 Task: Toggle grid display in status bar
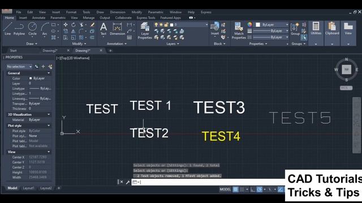coord(235,189)
